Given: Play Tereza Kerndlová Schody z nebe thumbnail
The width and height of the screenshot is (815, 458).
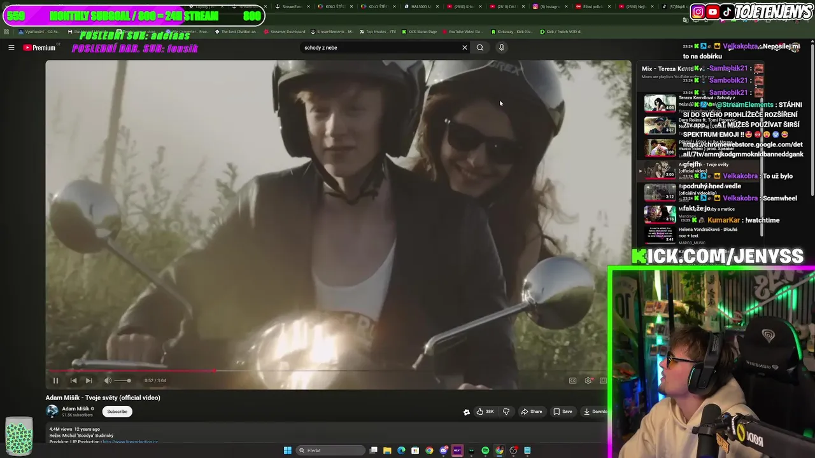Looking at the screenshot, I should point(660,103).
